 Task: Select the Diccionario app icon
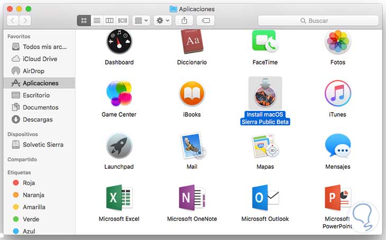click(x=192, y=42)
